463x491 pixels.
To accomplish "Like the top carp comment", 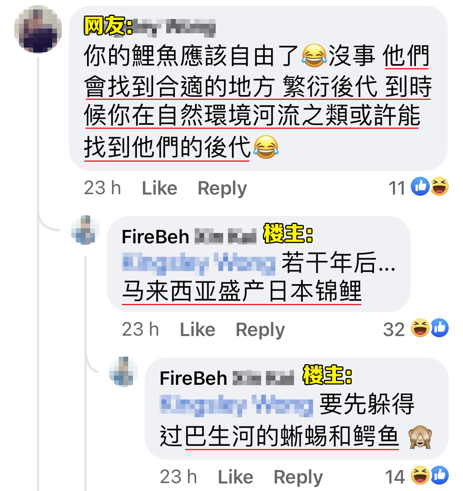I will (159, 188).
